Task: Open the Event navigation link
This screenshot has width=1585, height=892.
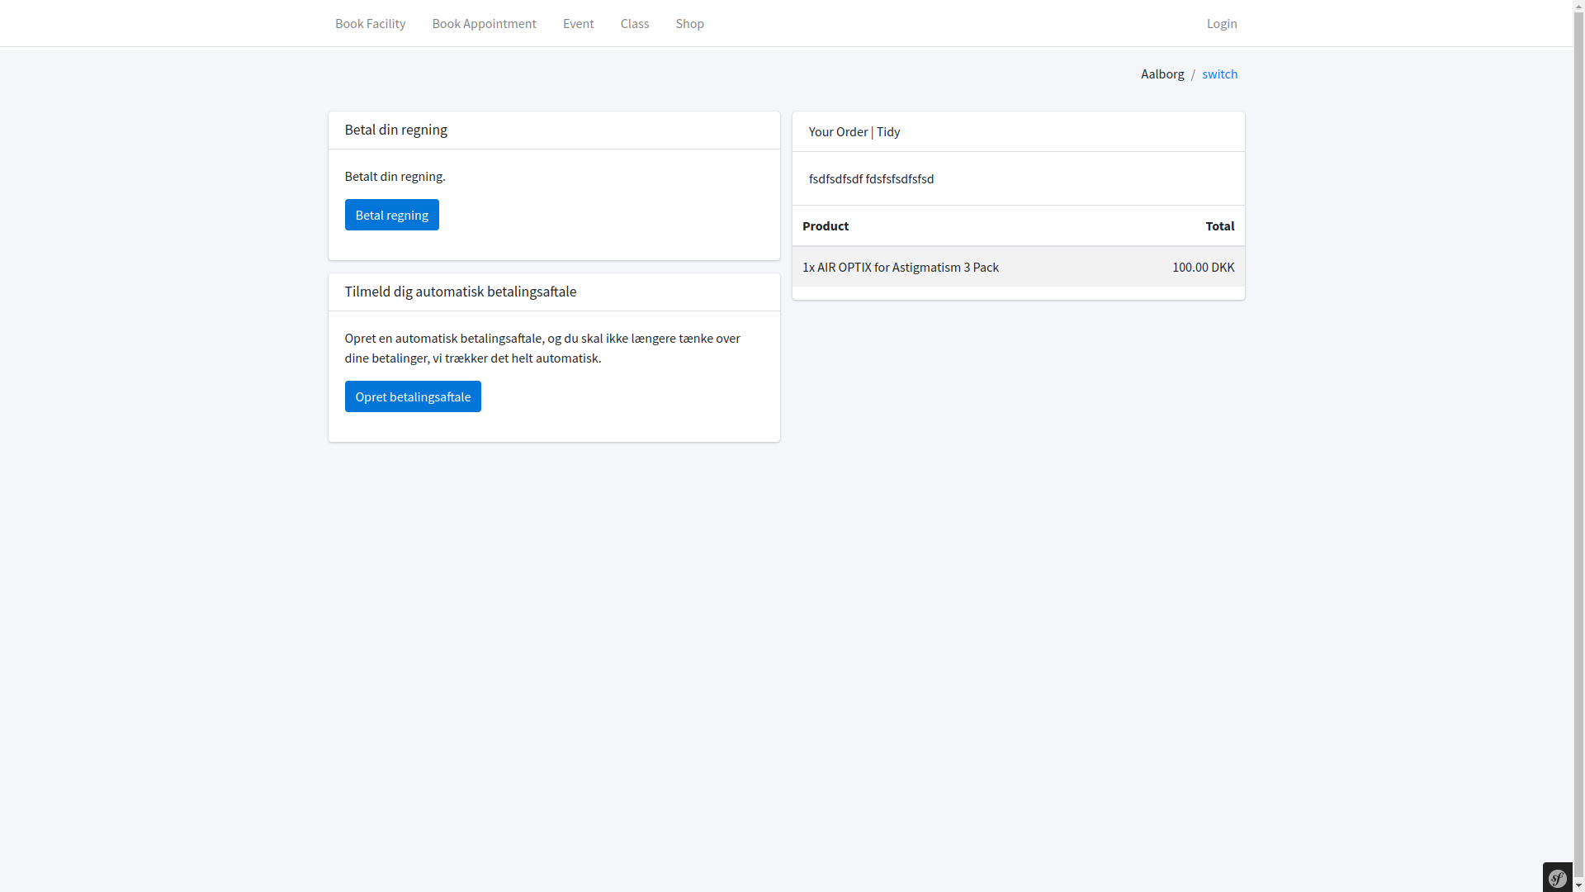Action: [578, 23]
